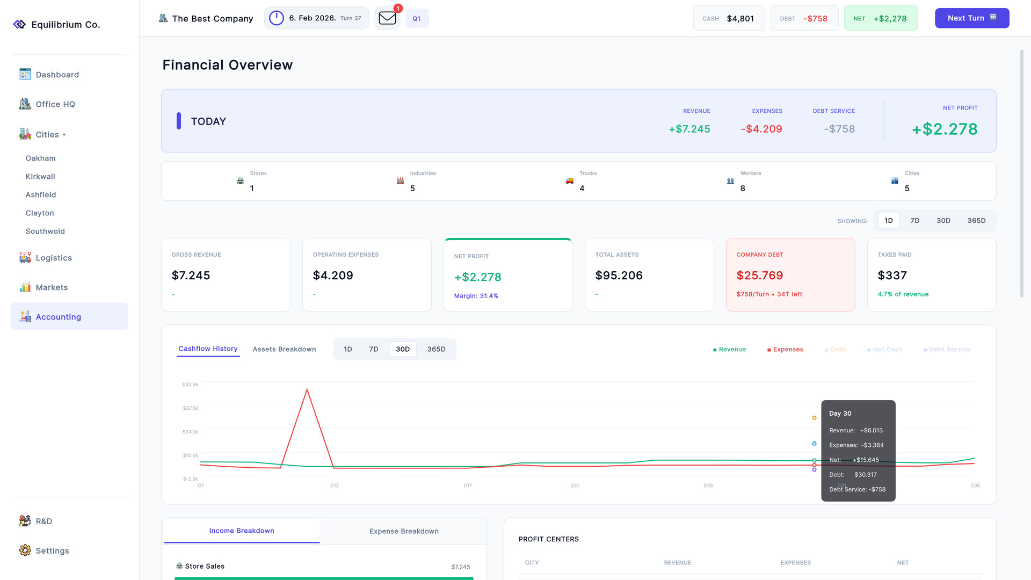Show the Net Cash series in legend

pyautogui.click(x=884, y=349)
